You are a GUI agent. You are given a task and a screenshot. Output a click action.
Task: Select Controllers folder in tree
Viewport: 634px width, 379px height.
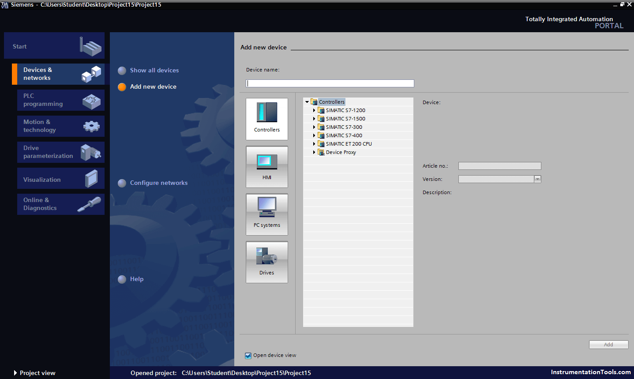click(332, 102)
